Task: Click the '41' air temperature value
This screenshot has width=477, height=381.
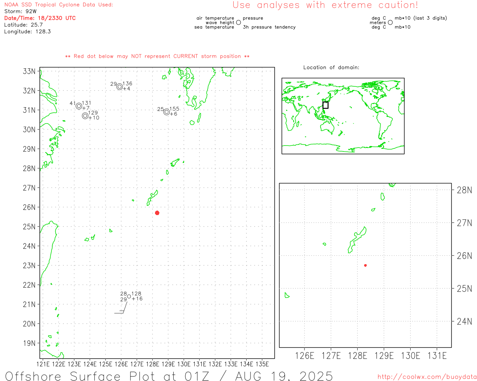Action: pyautogui.click(x=73, y=103)
